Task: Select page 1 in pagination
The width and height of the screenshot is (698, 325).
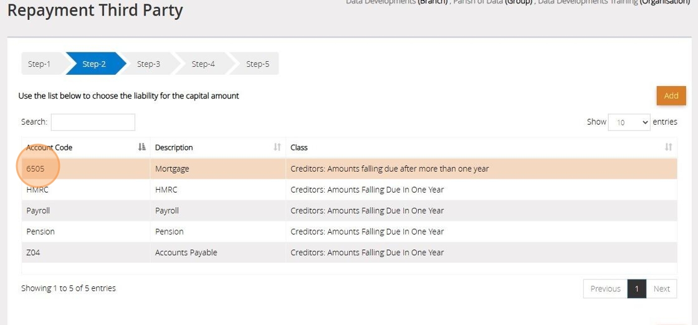Action: (x=636, y=289)
